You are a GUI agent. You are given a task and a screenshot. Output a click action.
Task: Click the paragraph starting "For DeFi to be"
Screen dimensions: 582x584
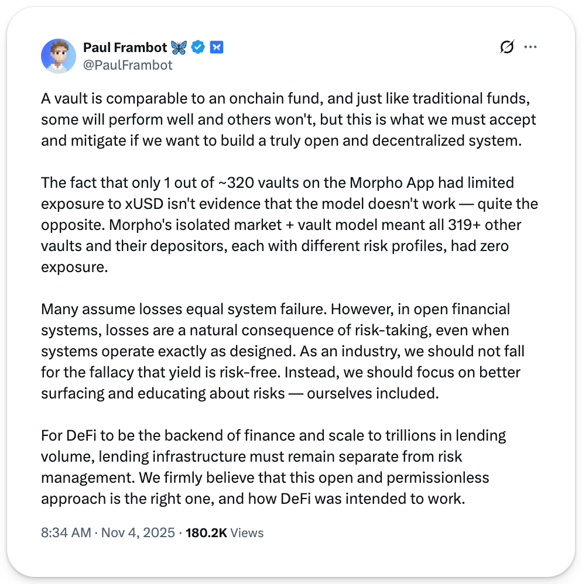pos(273,466)
